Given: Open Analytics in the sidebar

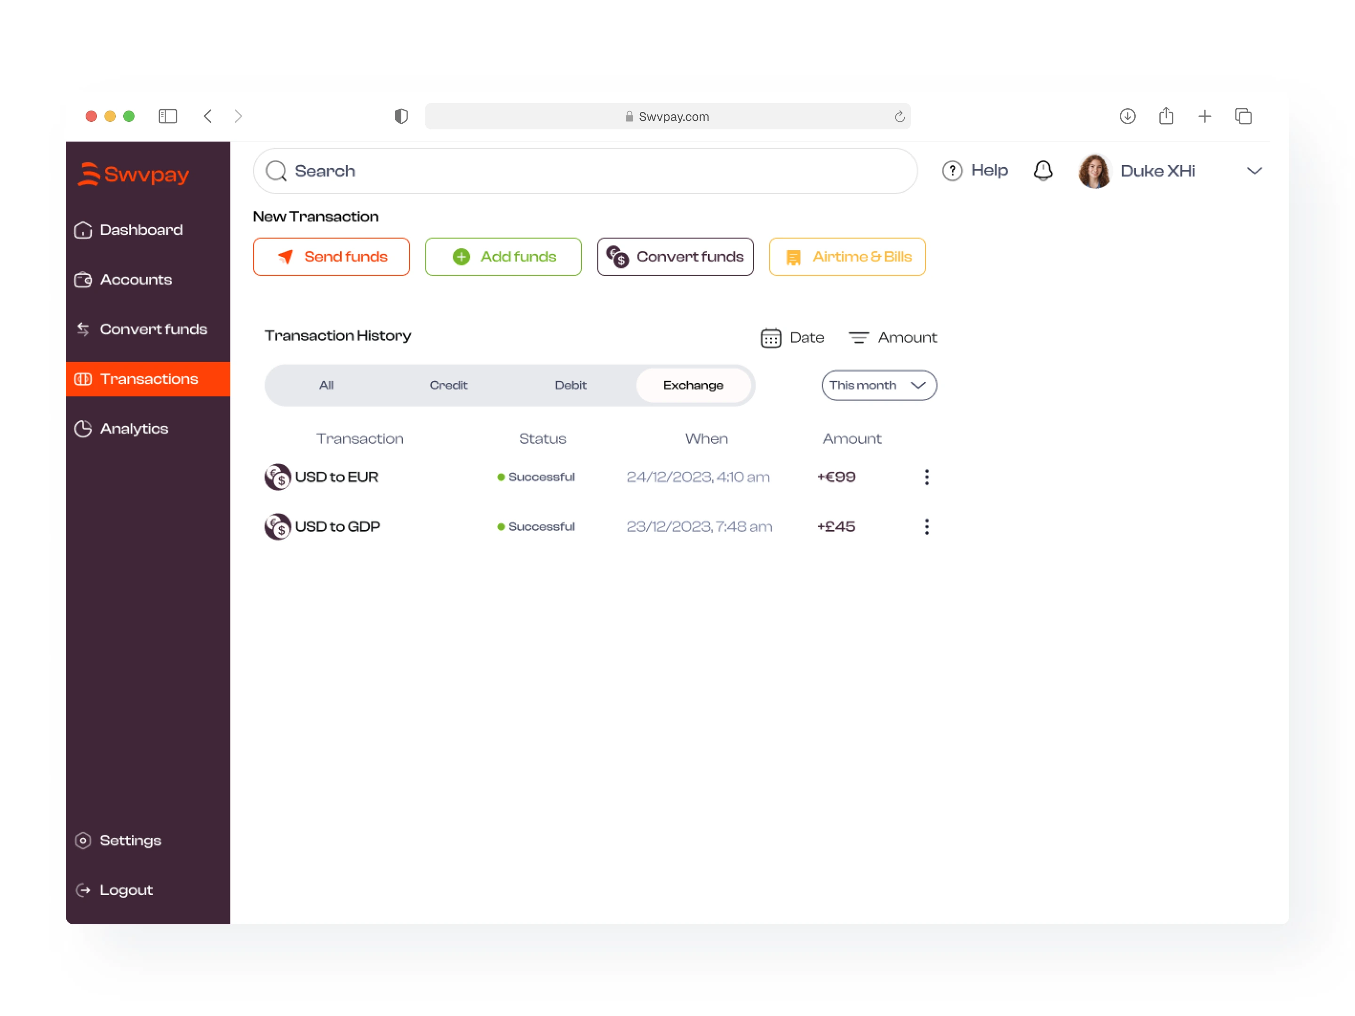Looking at the screenshot, I should (134, 429).
